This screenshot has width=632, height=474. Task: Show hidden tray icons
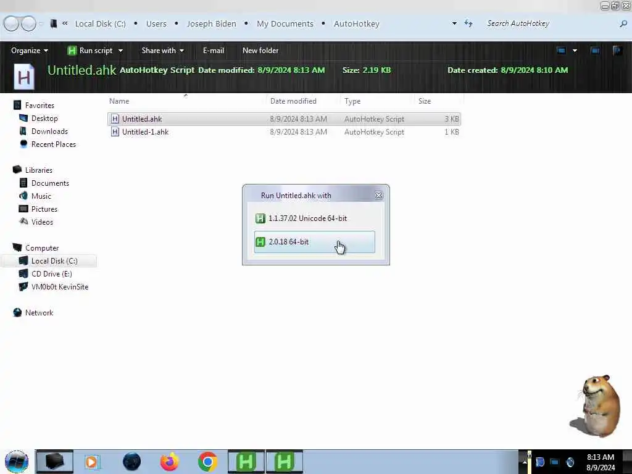[x=525, y=462]
